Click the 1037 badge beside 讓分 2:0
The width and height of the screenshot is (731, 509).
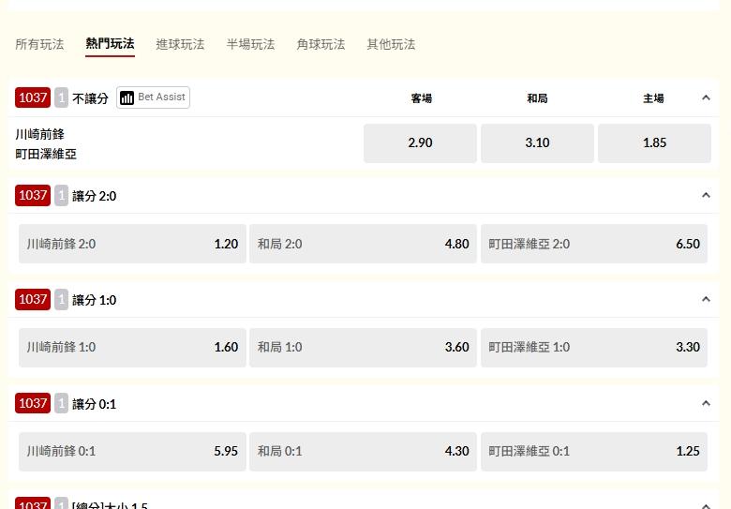(x=33, y=195)
